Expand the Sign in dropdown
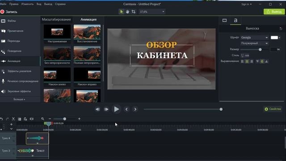This screenshot has height=161, width=286. [246, 4]
